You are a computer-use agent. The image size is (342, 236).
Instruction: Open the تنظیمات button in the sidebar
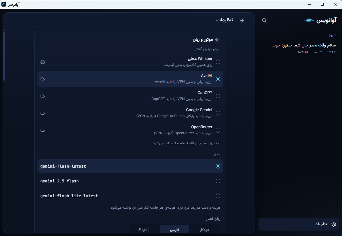pyautogui.click(x=298, y=224)
